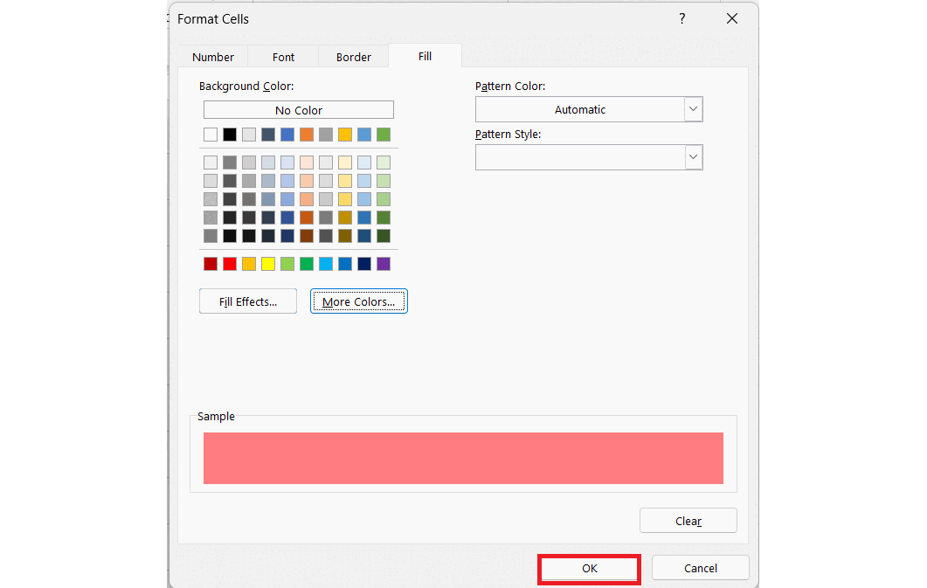927x588 pixels.
Task: Pick the dark slate blue theme swatch
Action: pos(268,135)
